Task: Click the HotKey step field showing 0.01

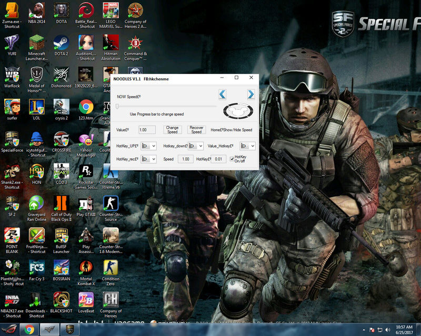Action: (218, 159)
